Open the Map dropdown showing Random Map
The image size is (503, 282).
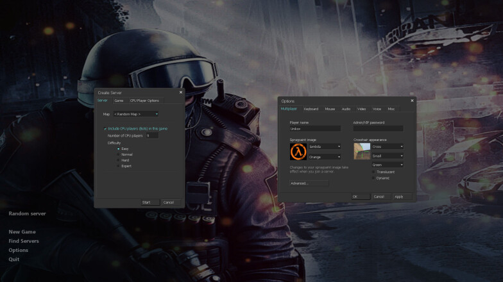coord(135,114)
